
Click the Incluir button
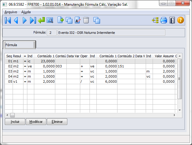click(x=15, y=122)
